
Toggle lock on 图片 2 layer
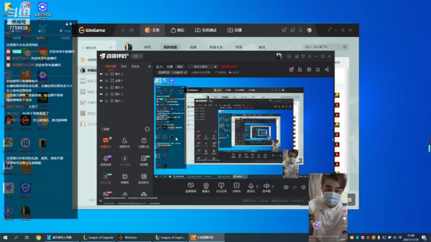[106, 74]
